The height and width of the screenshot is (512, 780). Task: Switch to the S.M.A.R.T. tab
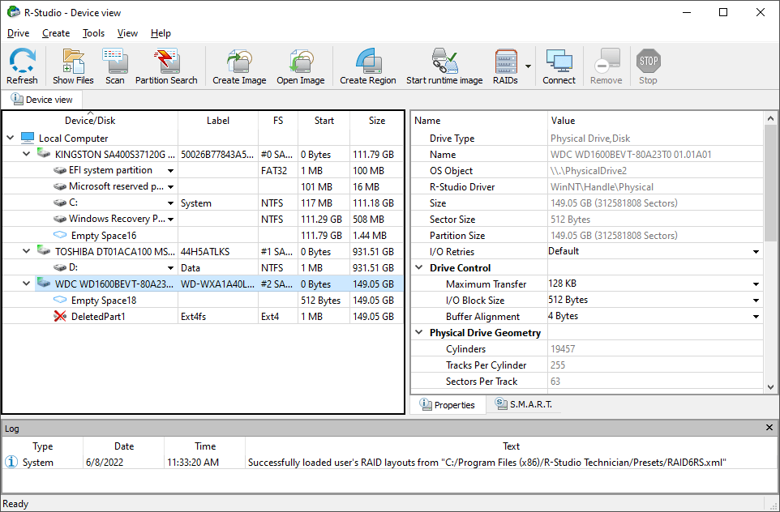(x=524, y=404)
